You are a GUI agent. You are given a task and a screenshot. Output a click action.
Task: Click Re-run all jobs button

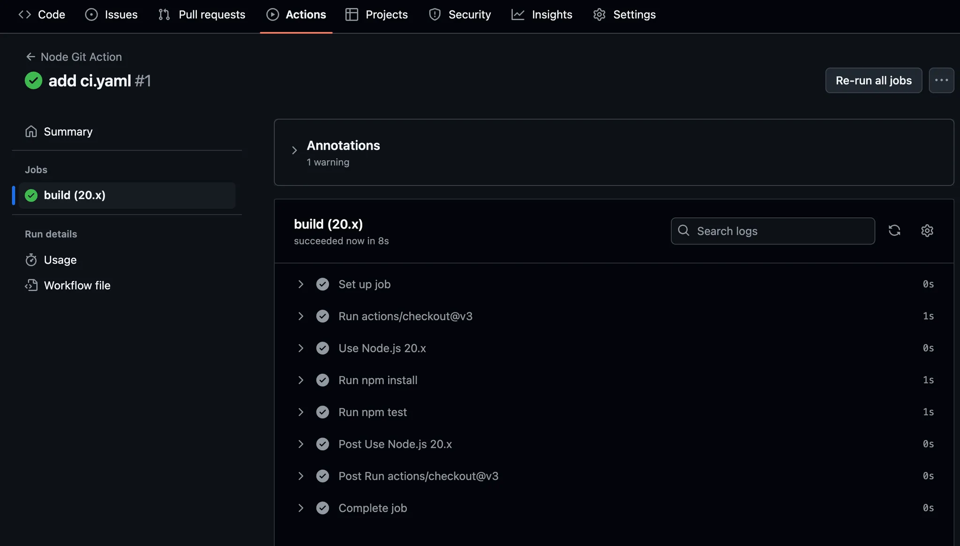pyautogui.click(x=874, y=80)
